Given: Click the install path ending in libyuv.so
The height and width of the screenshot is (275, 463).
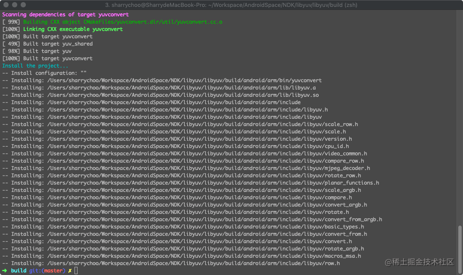Looking at the screenshot, I should pos(183,95).
